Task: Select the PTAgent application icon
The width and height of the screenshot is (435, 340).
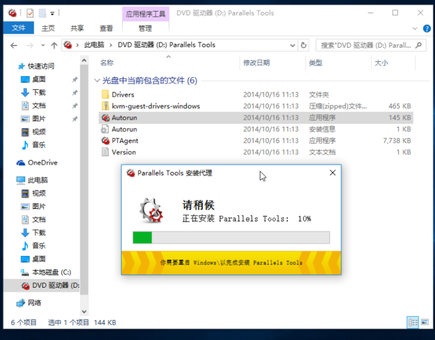Action: click(x=105, y=141)
